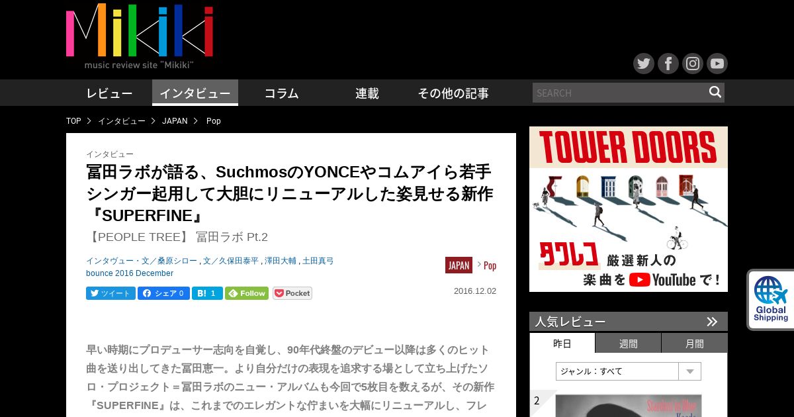Open the その他の記事 menu

tap(453, 93)
